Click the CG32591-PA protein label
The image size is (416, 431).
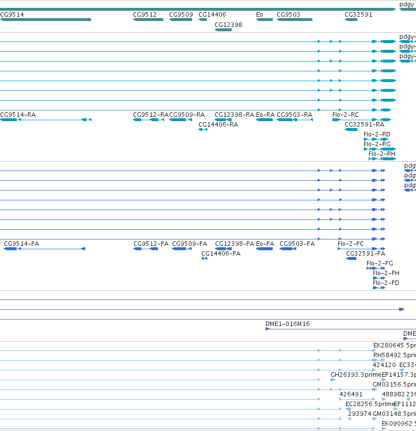click(366, 254)
